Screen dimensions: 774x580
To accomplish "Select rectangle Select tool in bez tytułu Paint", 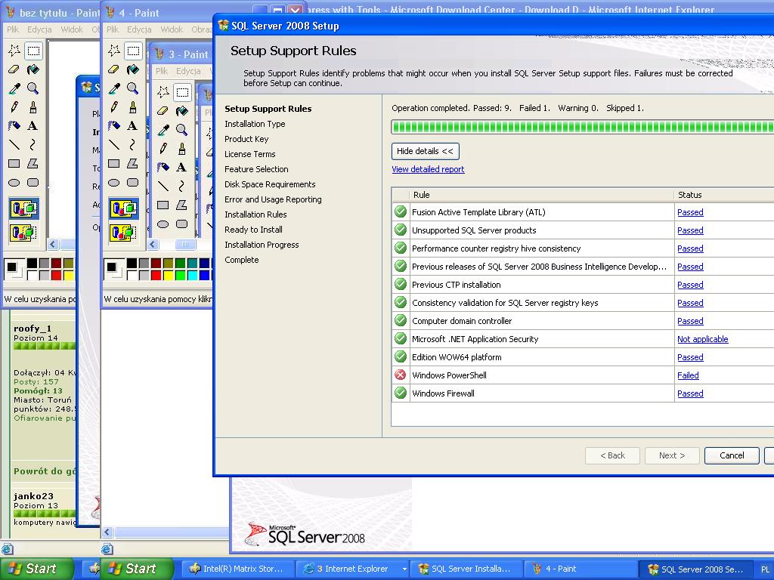I will (33, 51).
